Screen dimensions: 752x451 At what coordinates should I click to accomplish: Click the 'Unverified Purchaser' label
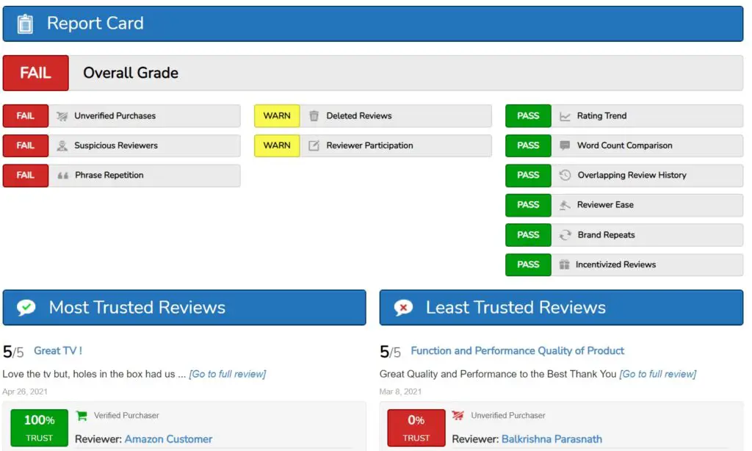coord(508,416)
